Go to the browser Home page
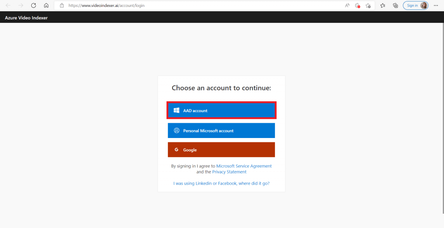 point(46,6)
